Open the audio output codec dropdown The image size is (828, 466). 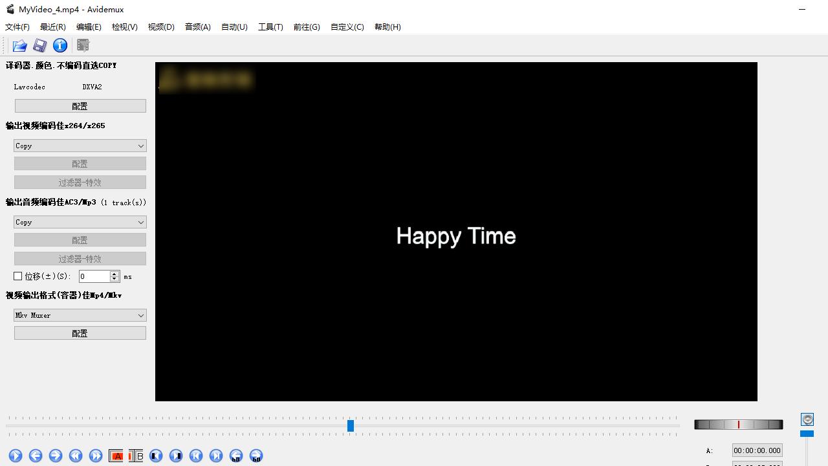click(x=80, y=221)
